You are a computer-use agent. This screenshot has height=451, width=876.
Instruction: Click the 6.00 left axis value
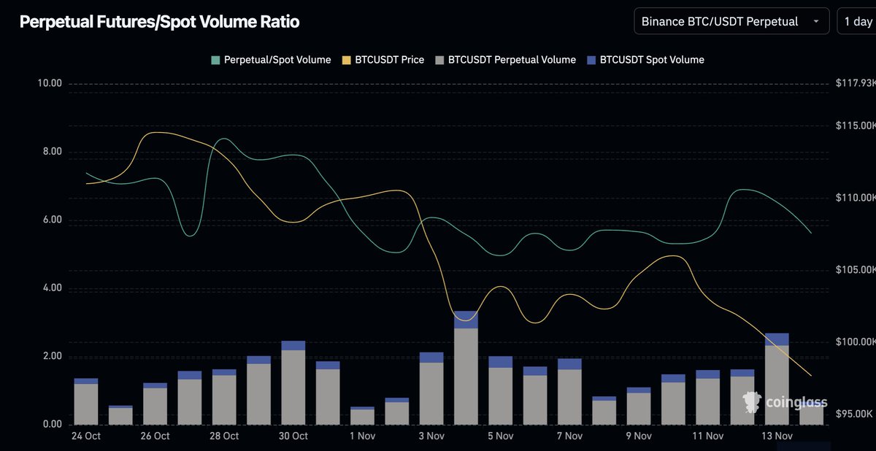point(53,220)
